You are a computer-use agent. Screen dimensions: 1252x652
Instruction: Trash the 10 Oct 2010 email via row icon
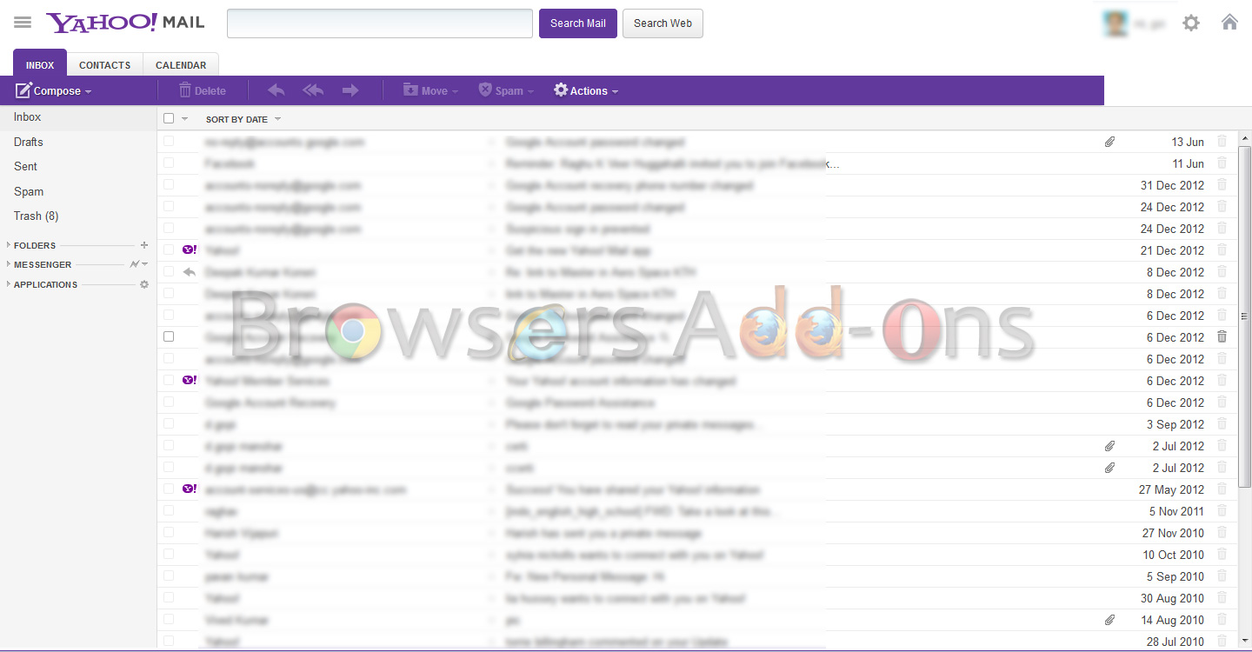click(x=1222, y=554)
